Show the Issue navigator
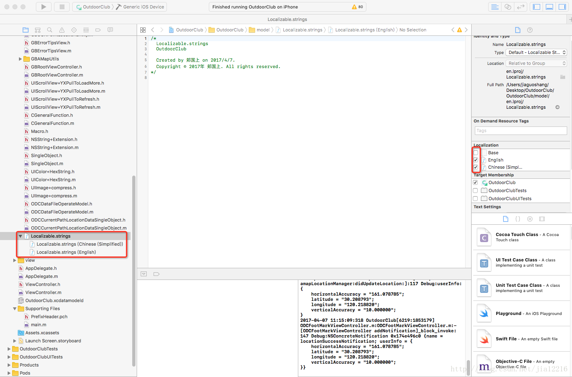This screenshot has width=572, height=377. (62, 30)
